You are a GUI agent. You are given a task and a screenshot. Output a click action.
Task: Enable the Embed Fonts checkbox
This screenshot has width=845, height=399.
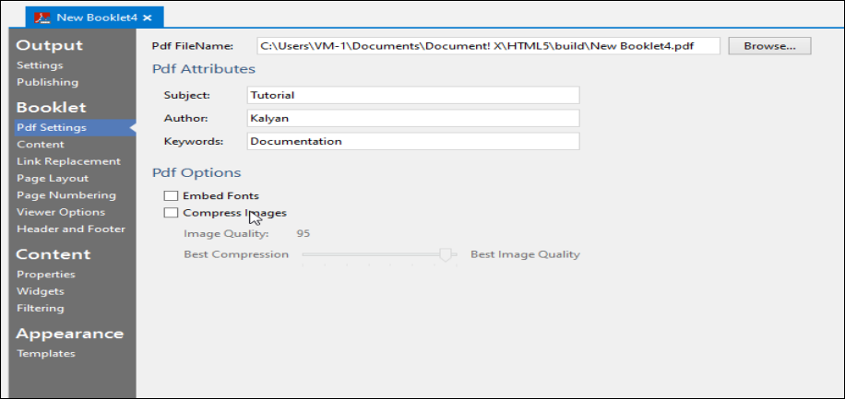(171, 196)
